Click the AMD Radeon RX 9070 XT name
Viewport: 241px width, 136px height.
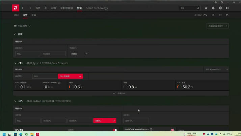coord(49,101)
